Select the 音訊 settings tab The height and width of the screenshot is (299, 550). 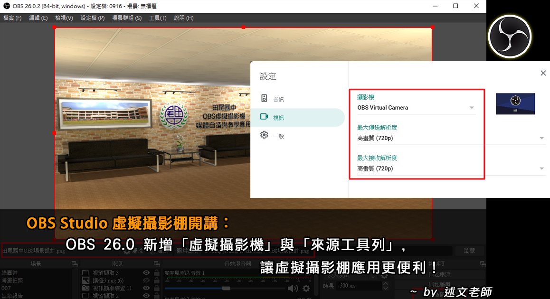(x=297, y=99)
